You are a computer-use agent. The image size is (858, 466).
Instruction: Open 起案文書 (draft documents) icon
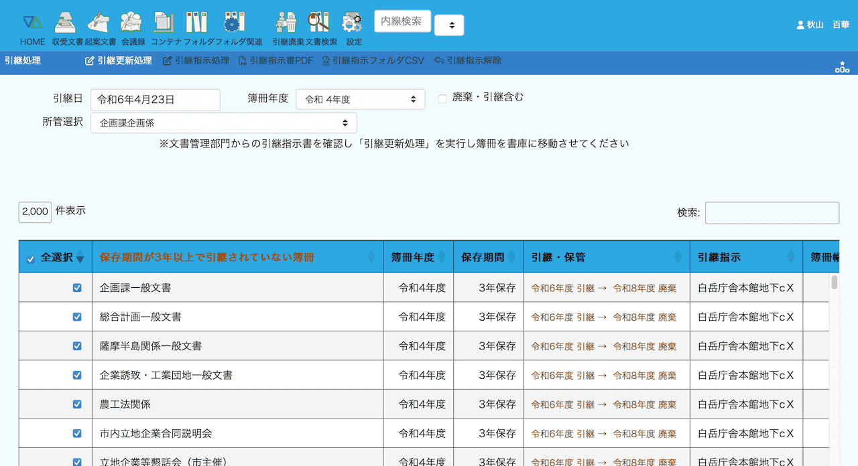point(98,23)
